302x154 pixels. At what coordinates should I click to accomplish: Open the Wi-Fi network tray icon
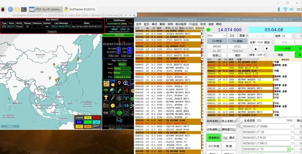pyautogui.click(x=285, y=9)
